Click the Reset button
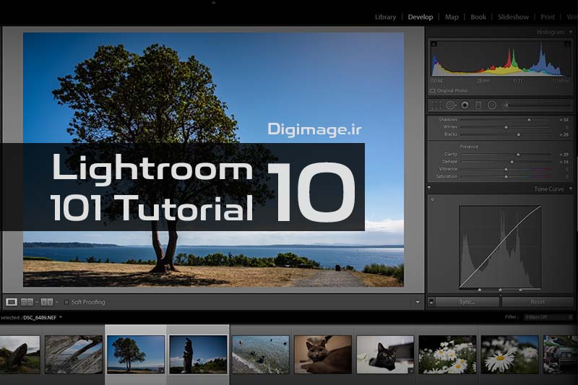578x385 pixels. [538, 302]
